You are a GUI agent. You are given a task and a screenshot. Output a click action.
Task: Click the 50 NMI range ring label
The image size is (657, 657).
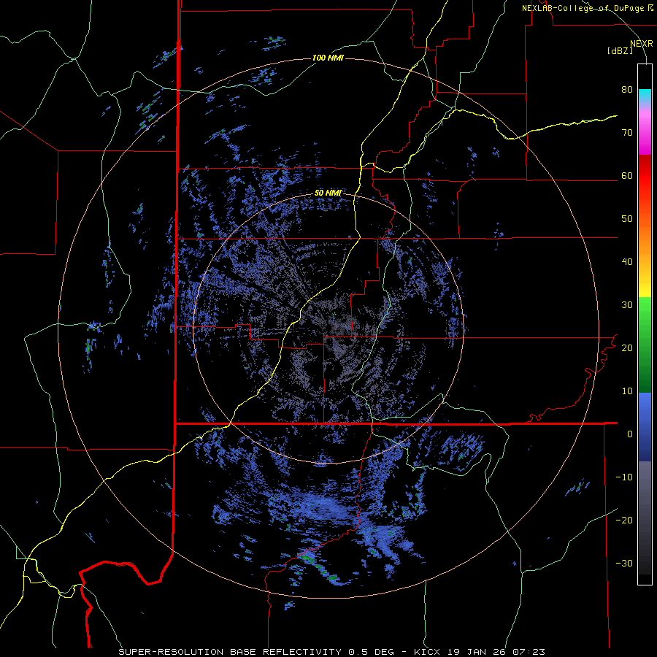328,193
